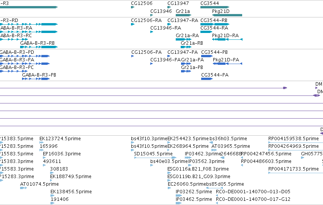Select EST AT01074.5prime
This screenshot has height=205, width=323.
pos(39,184)
